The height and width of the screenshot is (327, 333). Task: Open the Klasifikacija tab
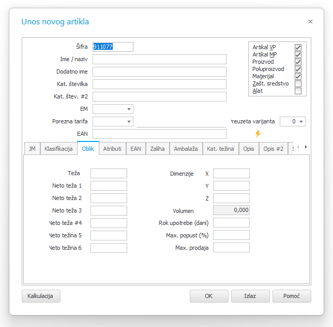tap(58, 149)
